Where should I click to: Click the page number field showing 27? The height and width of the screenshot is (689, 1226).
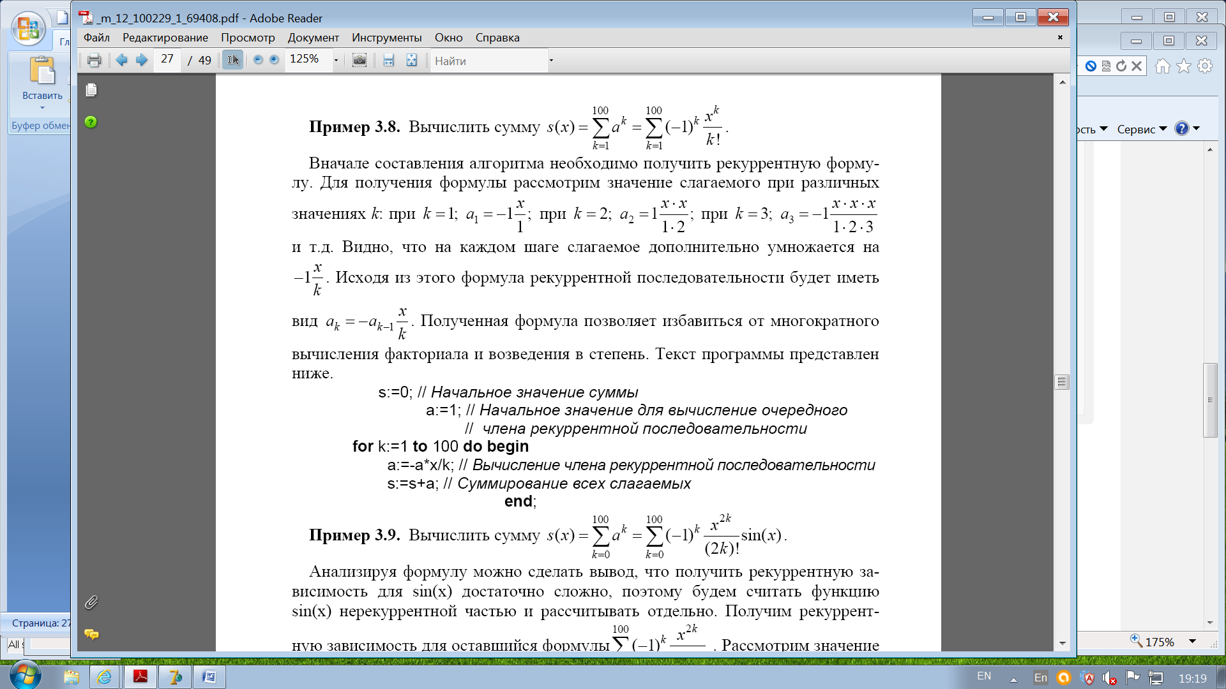click(167, 59)
